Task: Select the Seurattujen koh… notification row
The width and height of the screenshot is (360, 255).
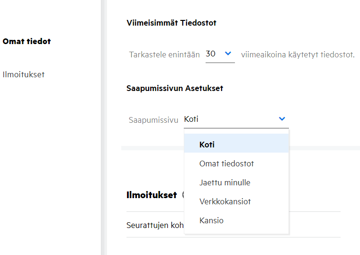Action: (x=155, y=225)
